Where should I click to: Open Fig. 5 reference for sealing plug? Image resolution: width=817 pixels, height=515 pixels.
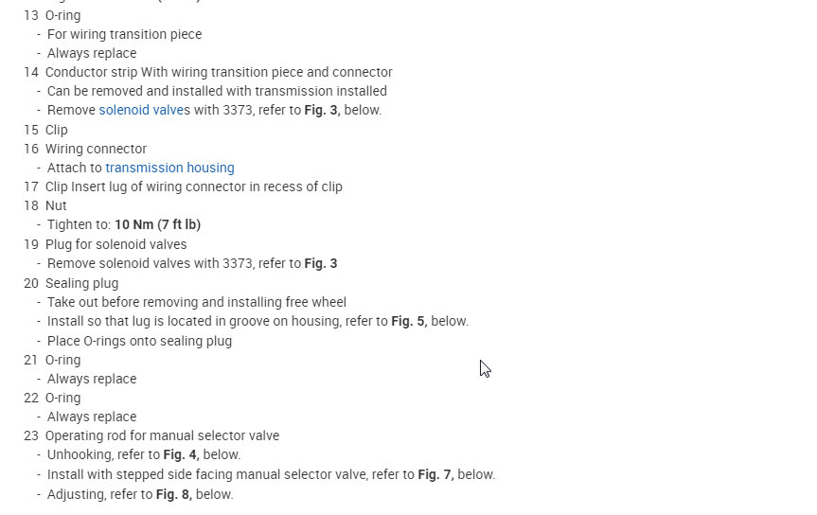408,321
